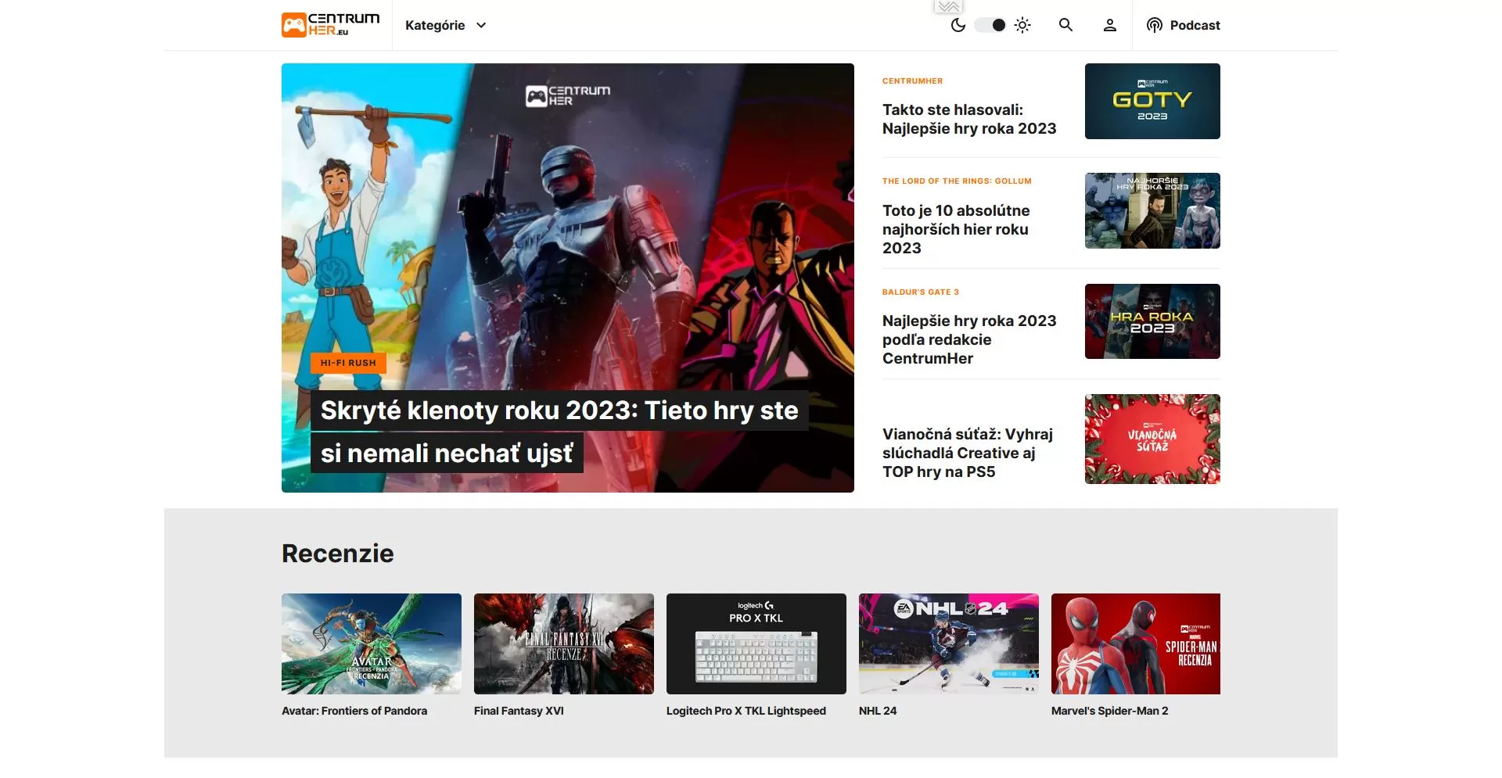Click the CentrumHer.eu logo
Viewport: 1502px width, 778px height.
[330, 25]
